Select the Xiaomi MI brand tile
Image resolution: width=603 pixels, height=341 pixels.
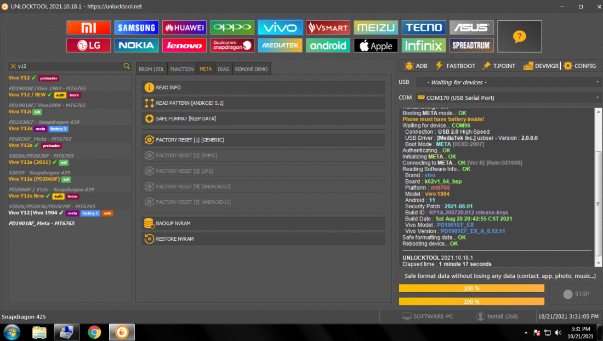pos(88,27)
